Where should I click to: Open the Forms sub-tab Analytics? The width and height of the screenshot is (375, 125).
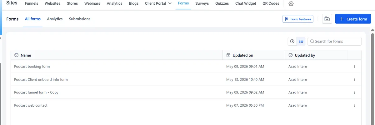click(x=55, y=19)
